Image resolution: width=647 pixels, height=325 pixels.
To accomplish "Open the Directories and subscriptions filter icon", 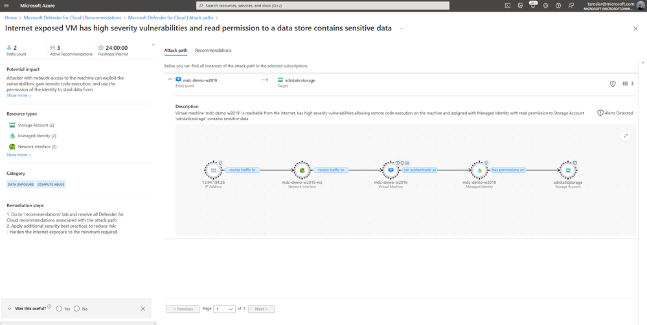I will [520, 6].
